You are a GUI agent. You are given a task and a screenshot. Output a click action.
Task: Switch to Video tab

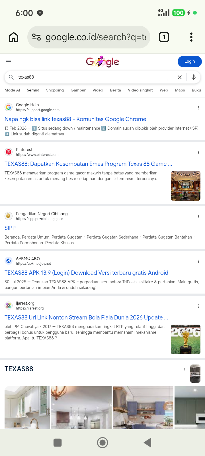98,90
